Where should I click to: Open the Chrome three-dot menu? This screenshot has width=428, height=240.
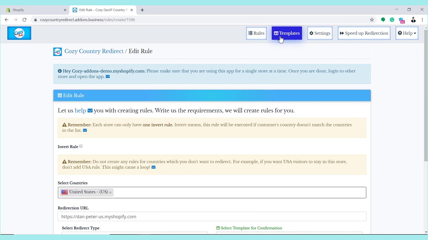pos(422,20)
